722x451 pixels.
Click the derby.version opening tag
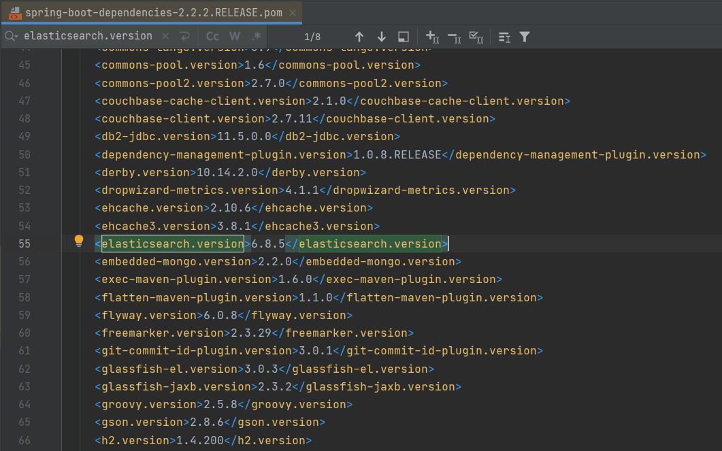pyautogui.click(x=146, y=173)
